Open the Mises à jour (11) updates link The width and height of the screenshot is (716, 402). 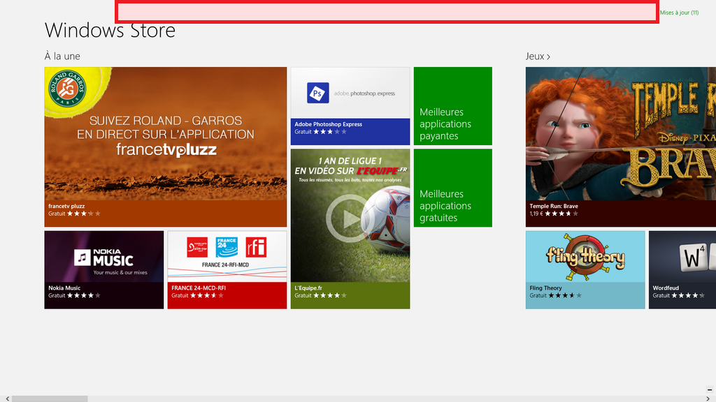[x=679, y=13]
